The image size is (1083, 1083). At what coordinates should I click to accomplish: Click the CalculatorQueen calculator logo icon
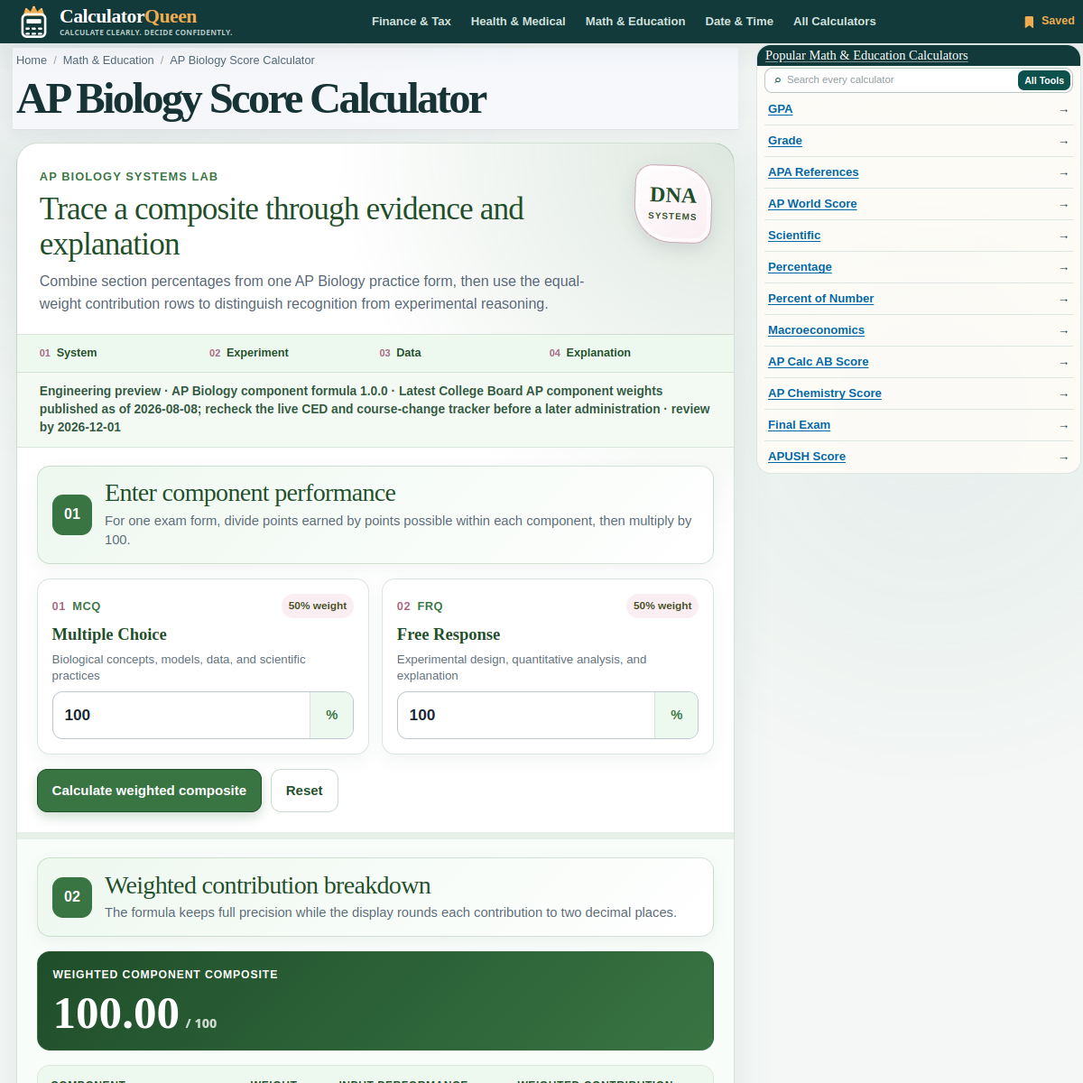[33, 22]
